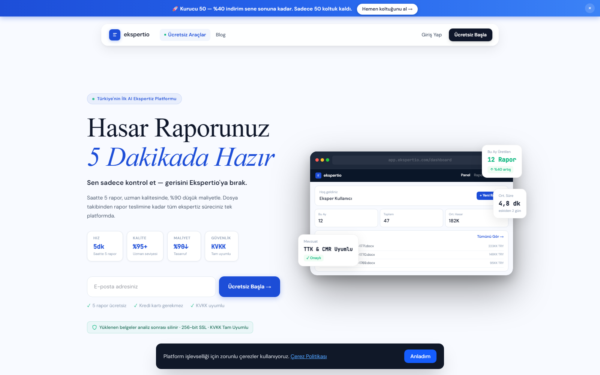Click 'Tümünü Gör' link in mockup
600x375 pixels.
[x=490, y=237]
